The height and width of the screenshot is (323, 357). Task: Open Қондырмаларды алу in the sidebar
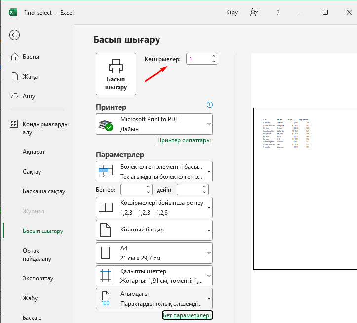click(x=45, y=128)
